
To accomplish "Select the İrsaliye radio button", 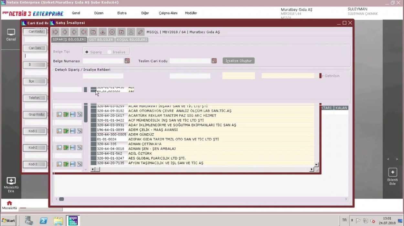I will pos(109,52).
